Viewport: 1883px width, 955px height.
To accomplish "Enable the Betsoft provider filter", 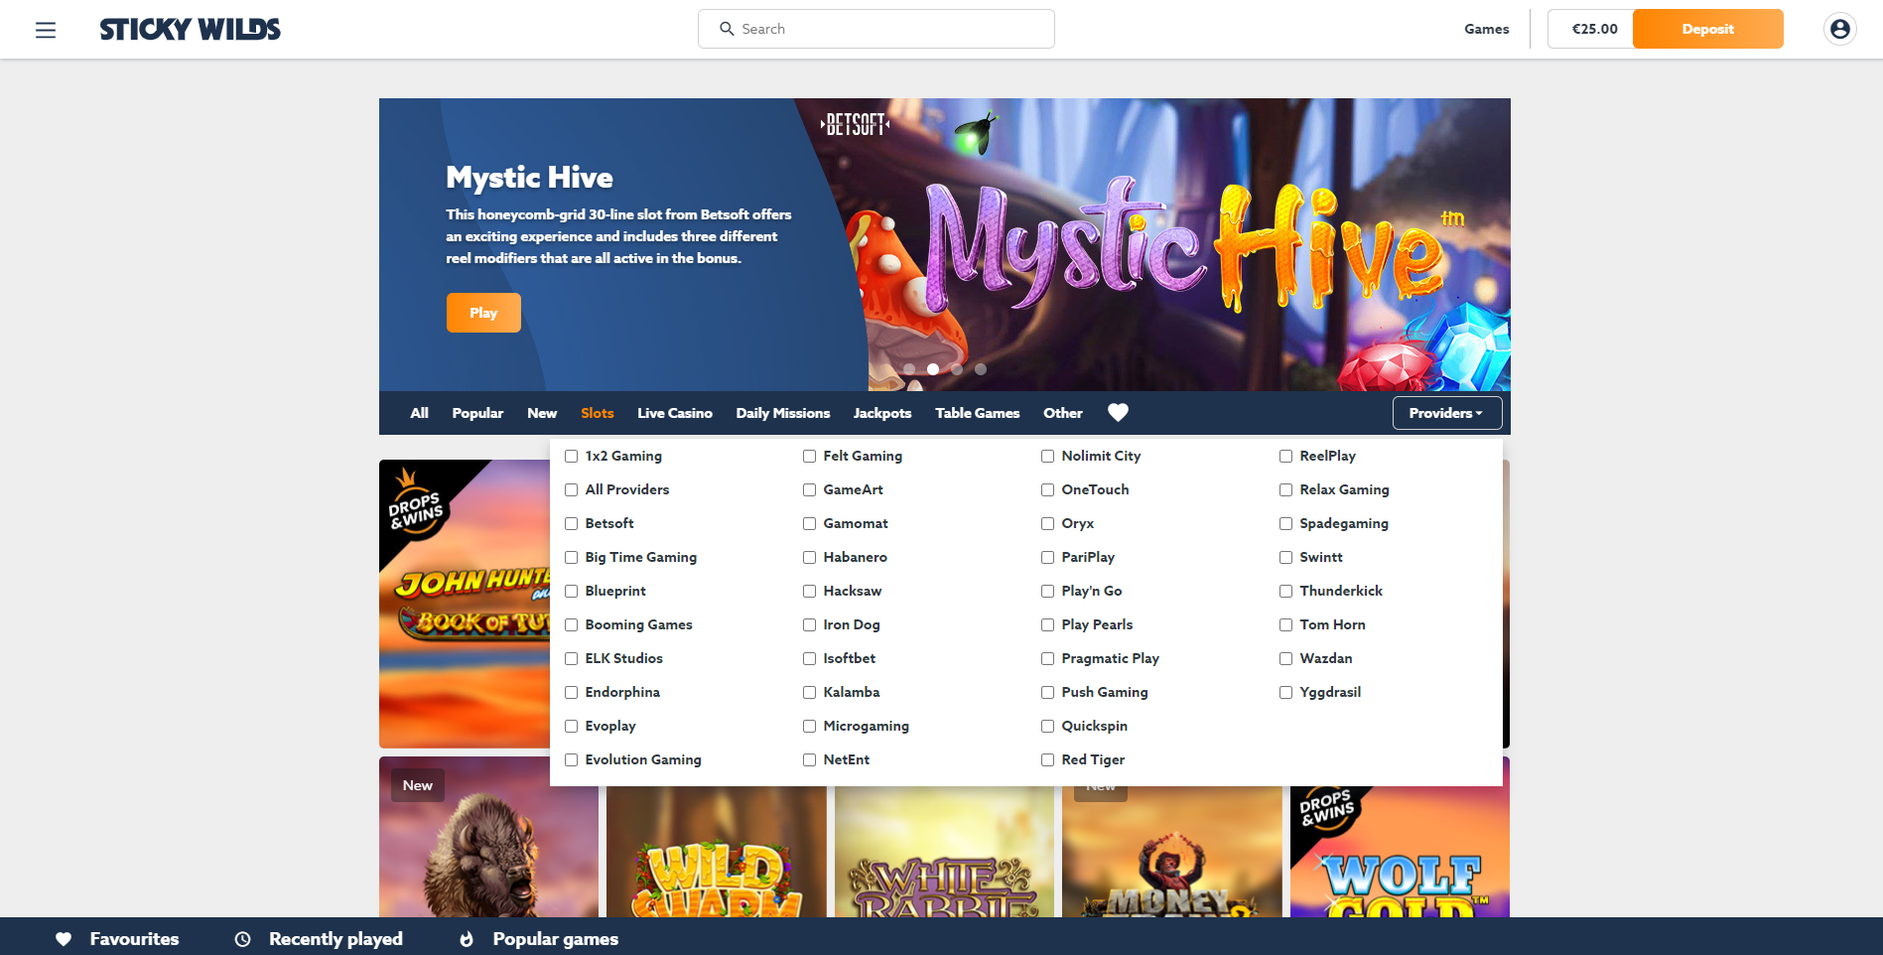I will coord(572,524).
